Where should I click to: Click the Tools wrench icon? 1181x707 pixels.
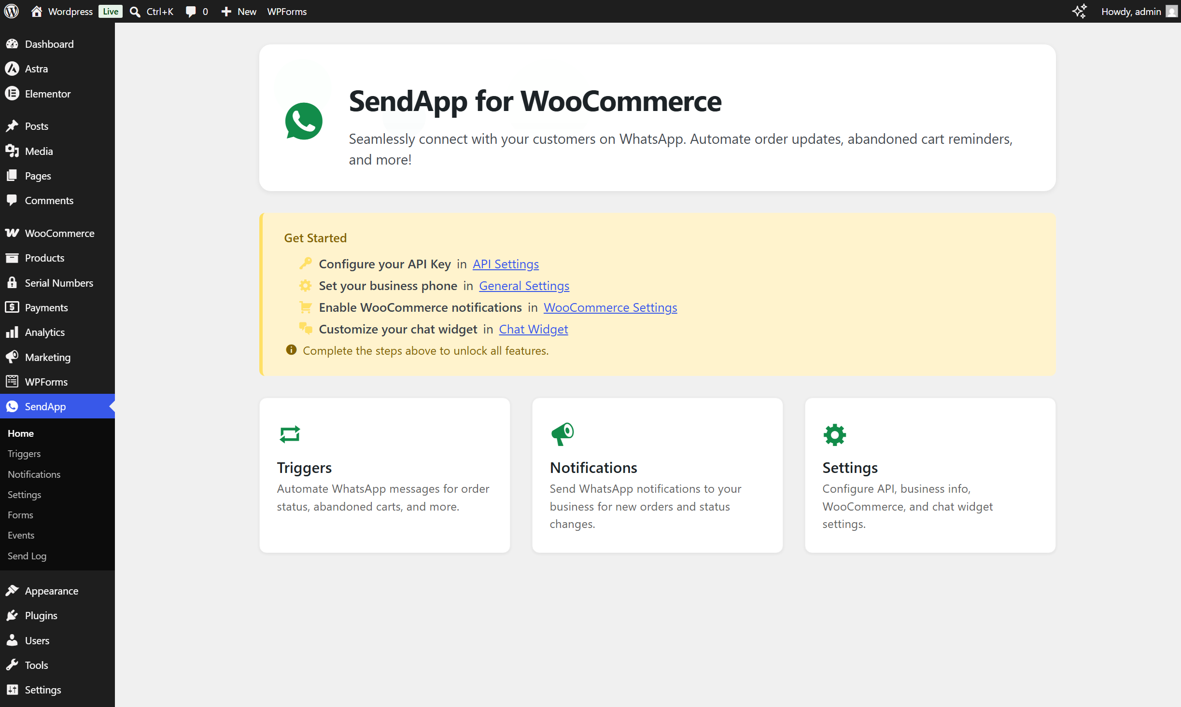point(12,665)
